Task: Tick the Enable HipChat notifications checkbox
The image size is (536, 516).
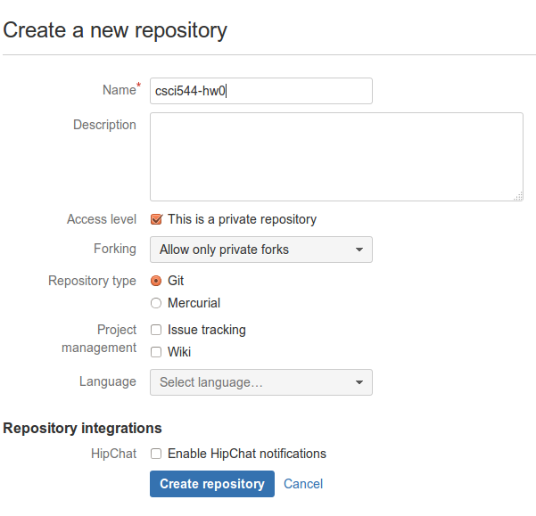Action: coord(156,454)
